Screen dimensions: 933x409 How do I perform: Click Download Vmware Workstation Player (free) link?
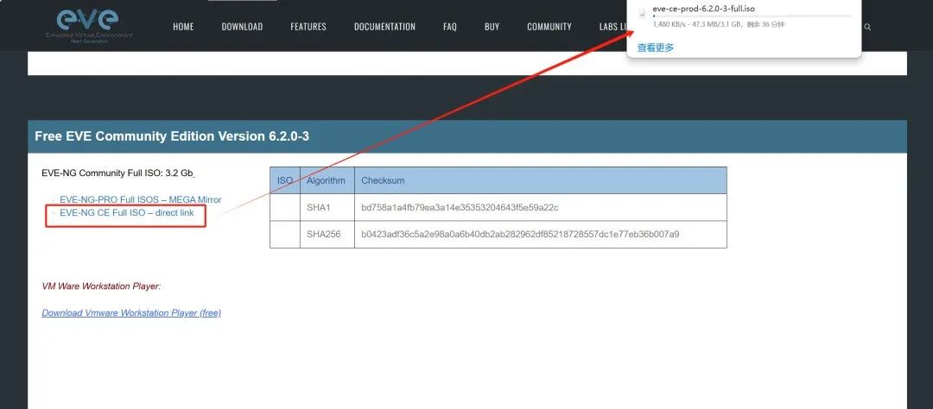[x=131, y=312]
